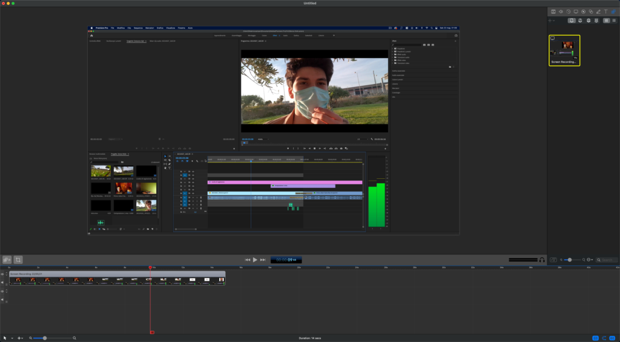Click the 20s mark on timeline ruler

point(299,268)
